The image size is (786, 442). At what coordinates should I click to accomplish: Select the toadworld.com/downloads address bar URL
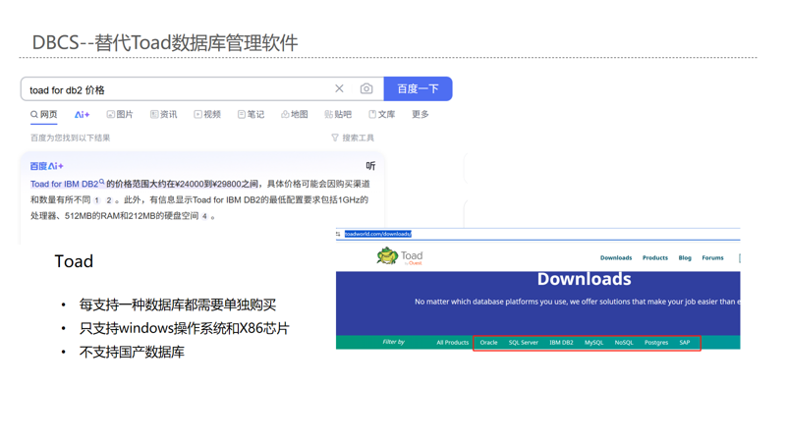coord(378,234)
